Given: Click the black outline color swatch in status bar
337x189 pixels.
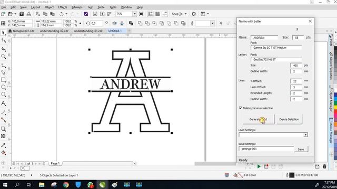Looking at the screenshot, I should click(x=292, y=175).
